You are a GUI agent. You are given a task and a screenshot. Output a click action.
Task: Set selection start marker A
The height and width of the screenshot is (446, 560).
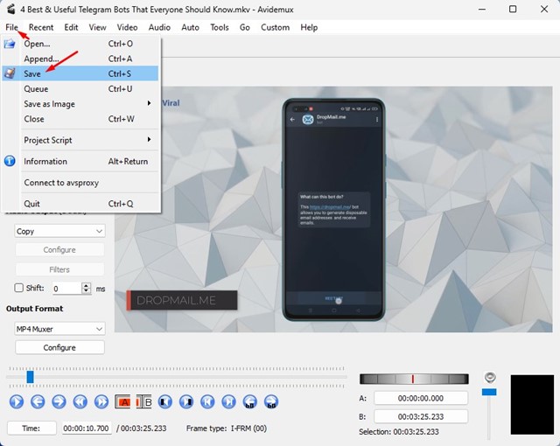pos(123,402)
